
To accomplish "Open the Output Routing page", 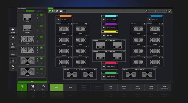I will 151,87.
